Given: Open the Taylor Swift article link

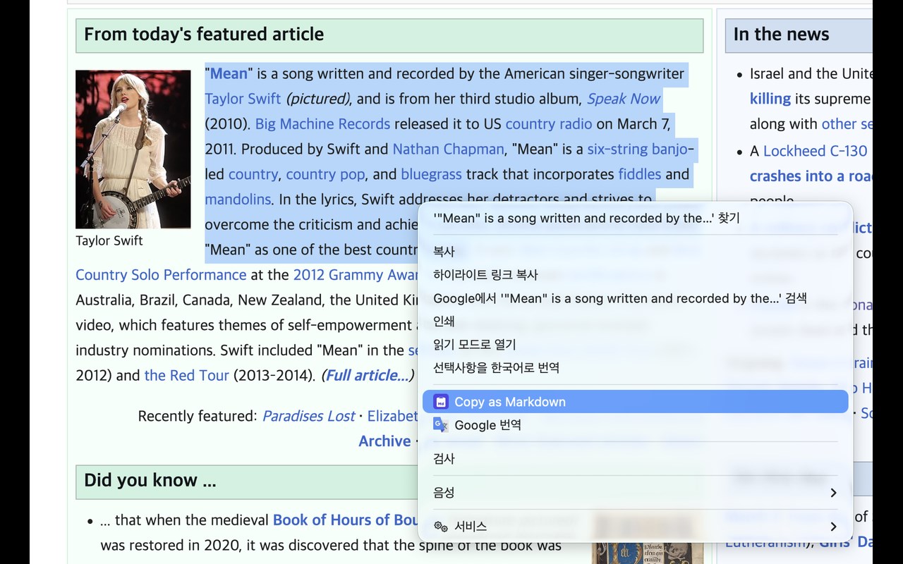Looking at the screenshot, I should click(243, 99).
